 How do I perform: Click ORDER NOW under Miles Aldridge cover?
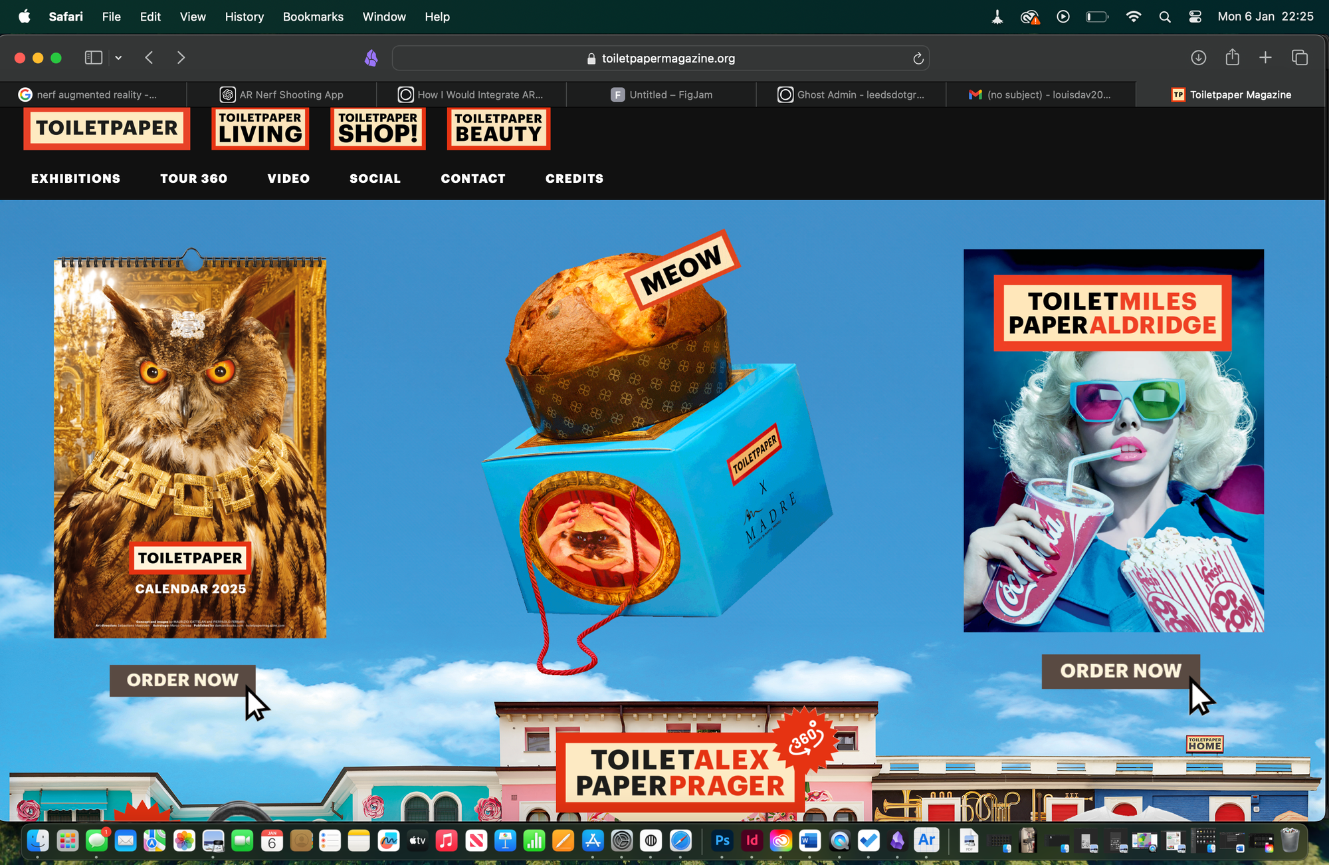1121,671
